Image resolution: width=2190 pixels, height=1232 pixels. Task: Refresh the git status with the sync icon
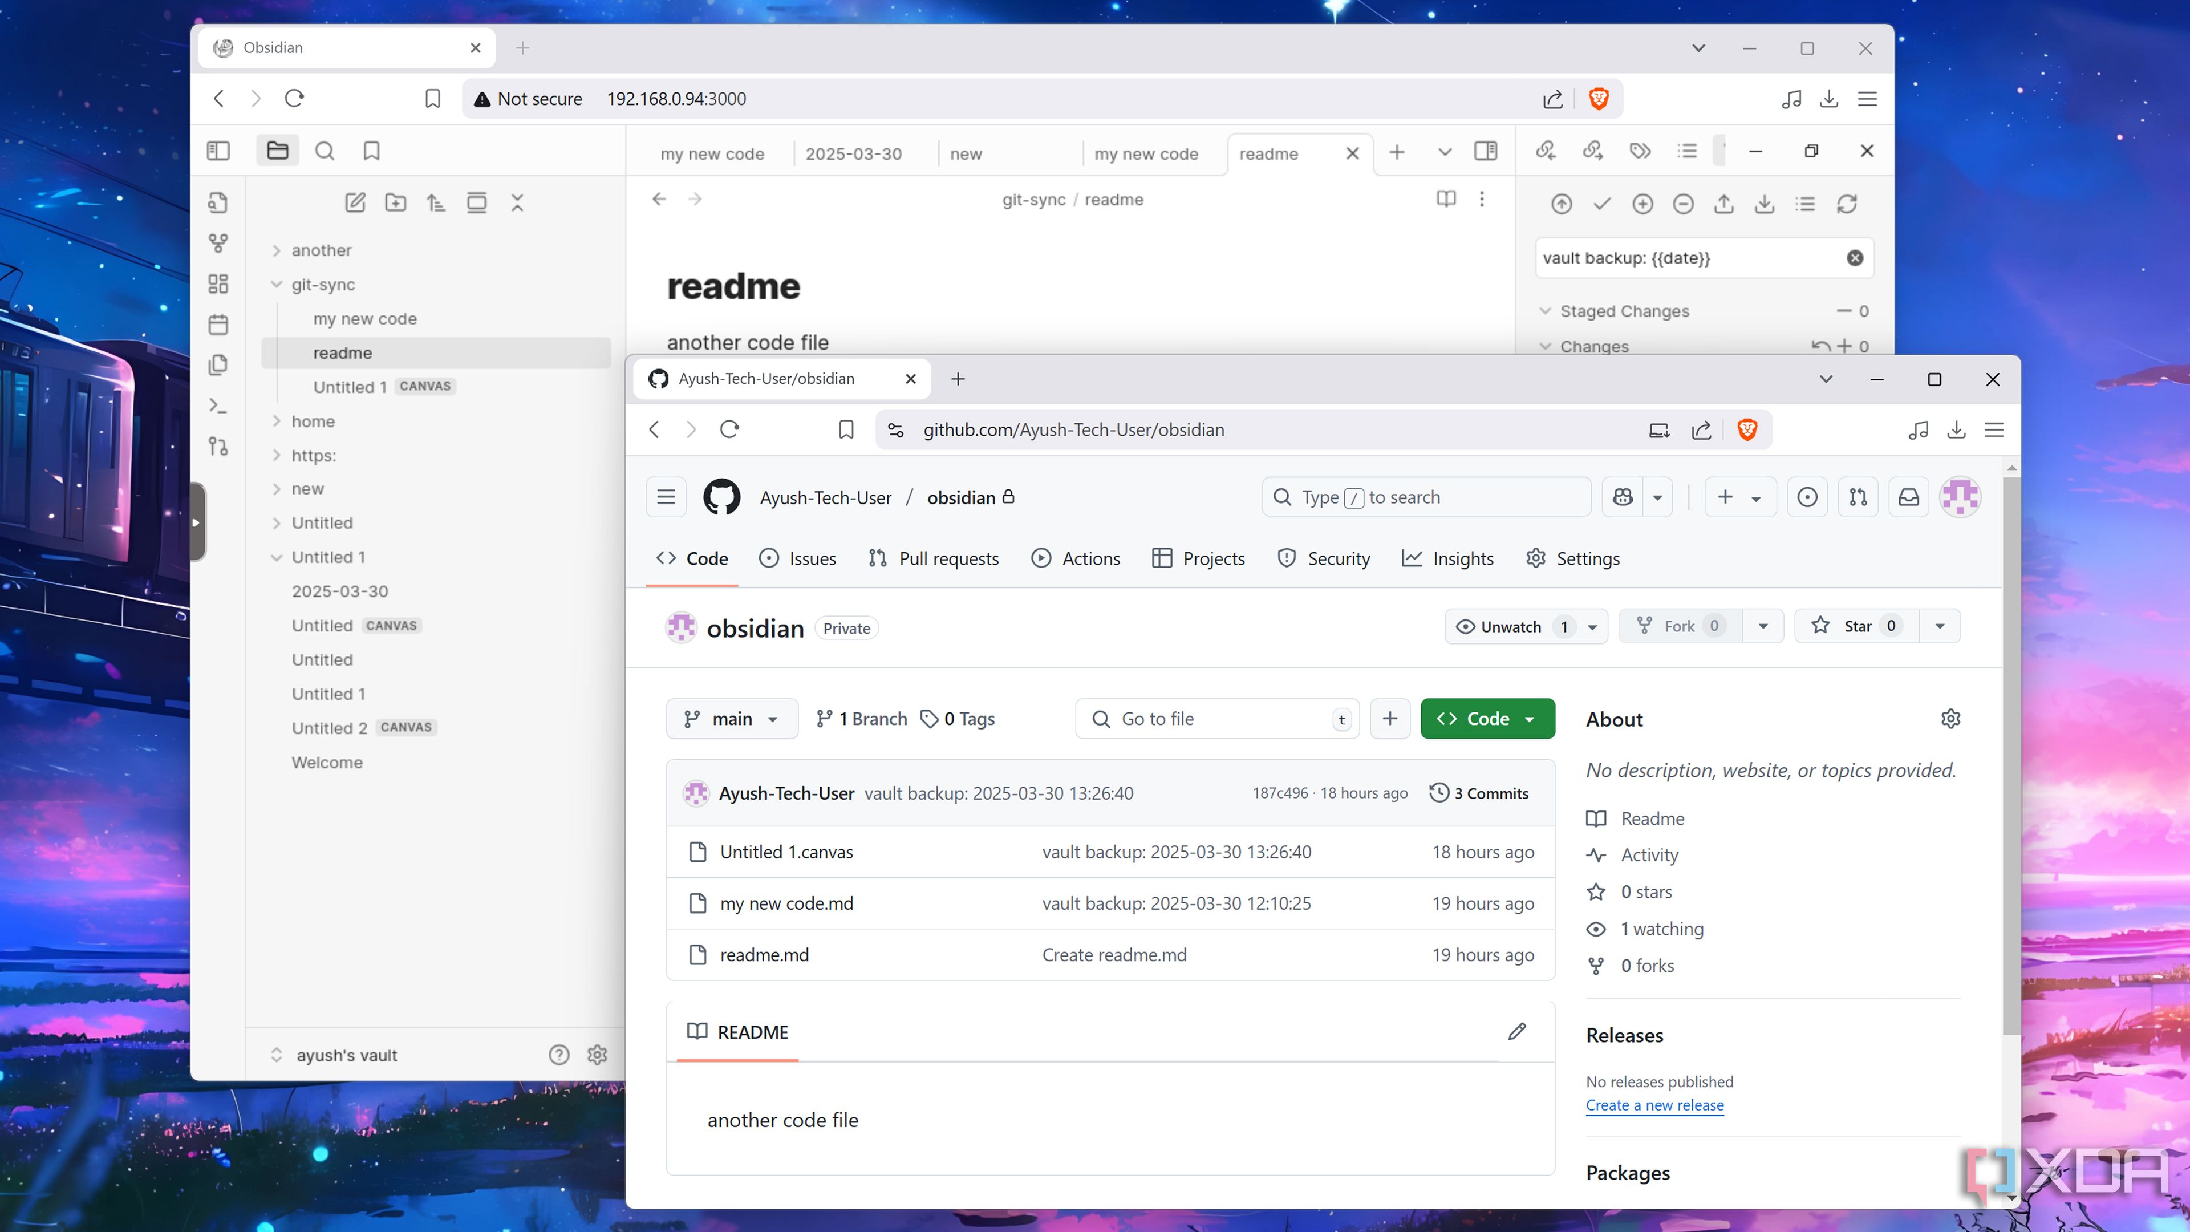[1847, 204]
